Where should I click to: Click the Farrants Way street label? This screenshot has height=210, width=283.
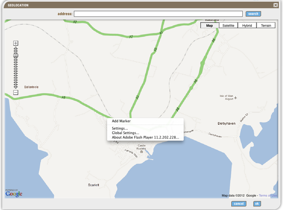click(131, 153)
